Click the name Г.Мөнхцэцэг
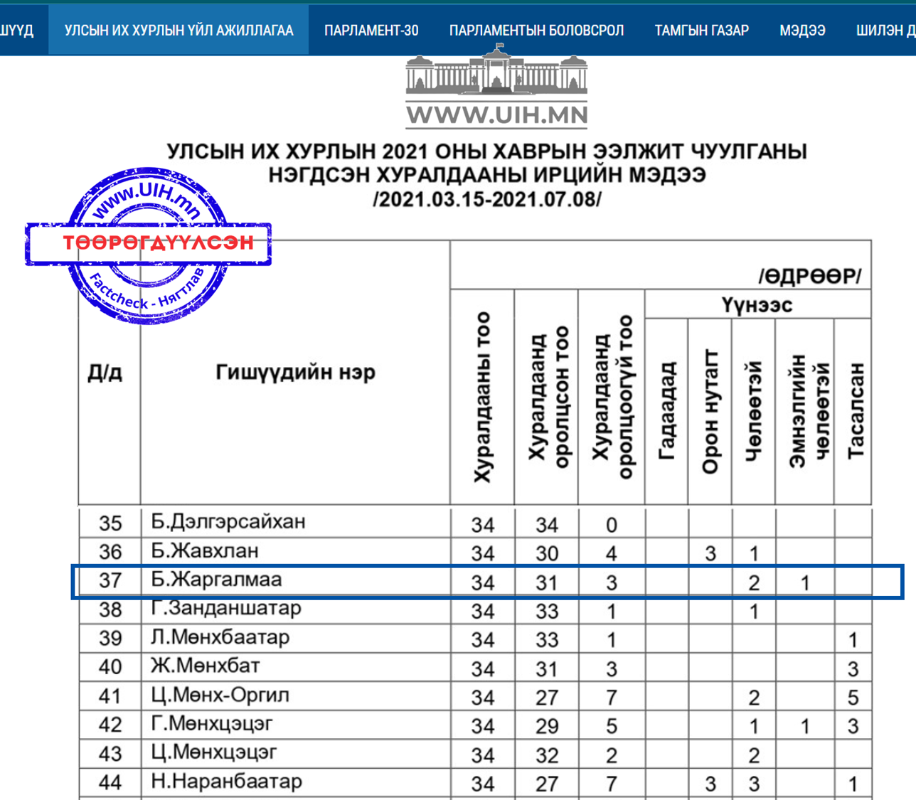The image size is (916, 800). click(212, 724)
